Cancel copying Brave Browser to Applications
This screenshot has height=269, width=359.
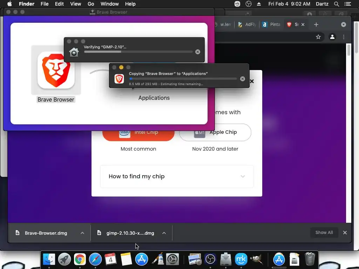243,79
